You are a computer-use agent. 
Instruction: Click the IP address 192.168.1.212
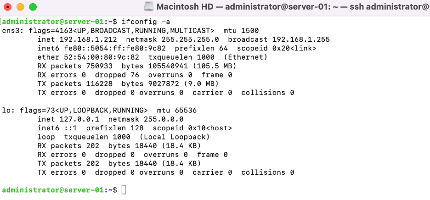click(x=88, y=39)
